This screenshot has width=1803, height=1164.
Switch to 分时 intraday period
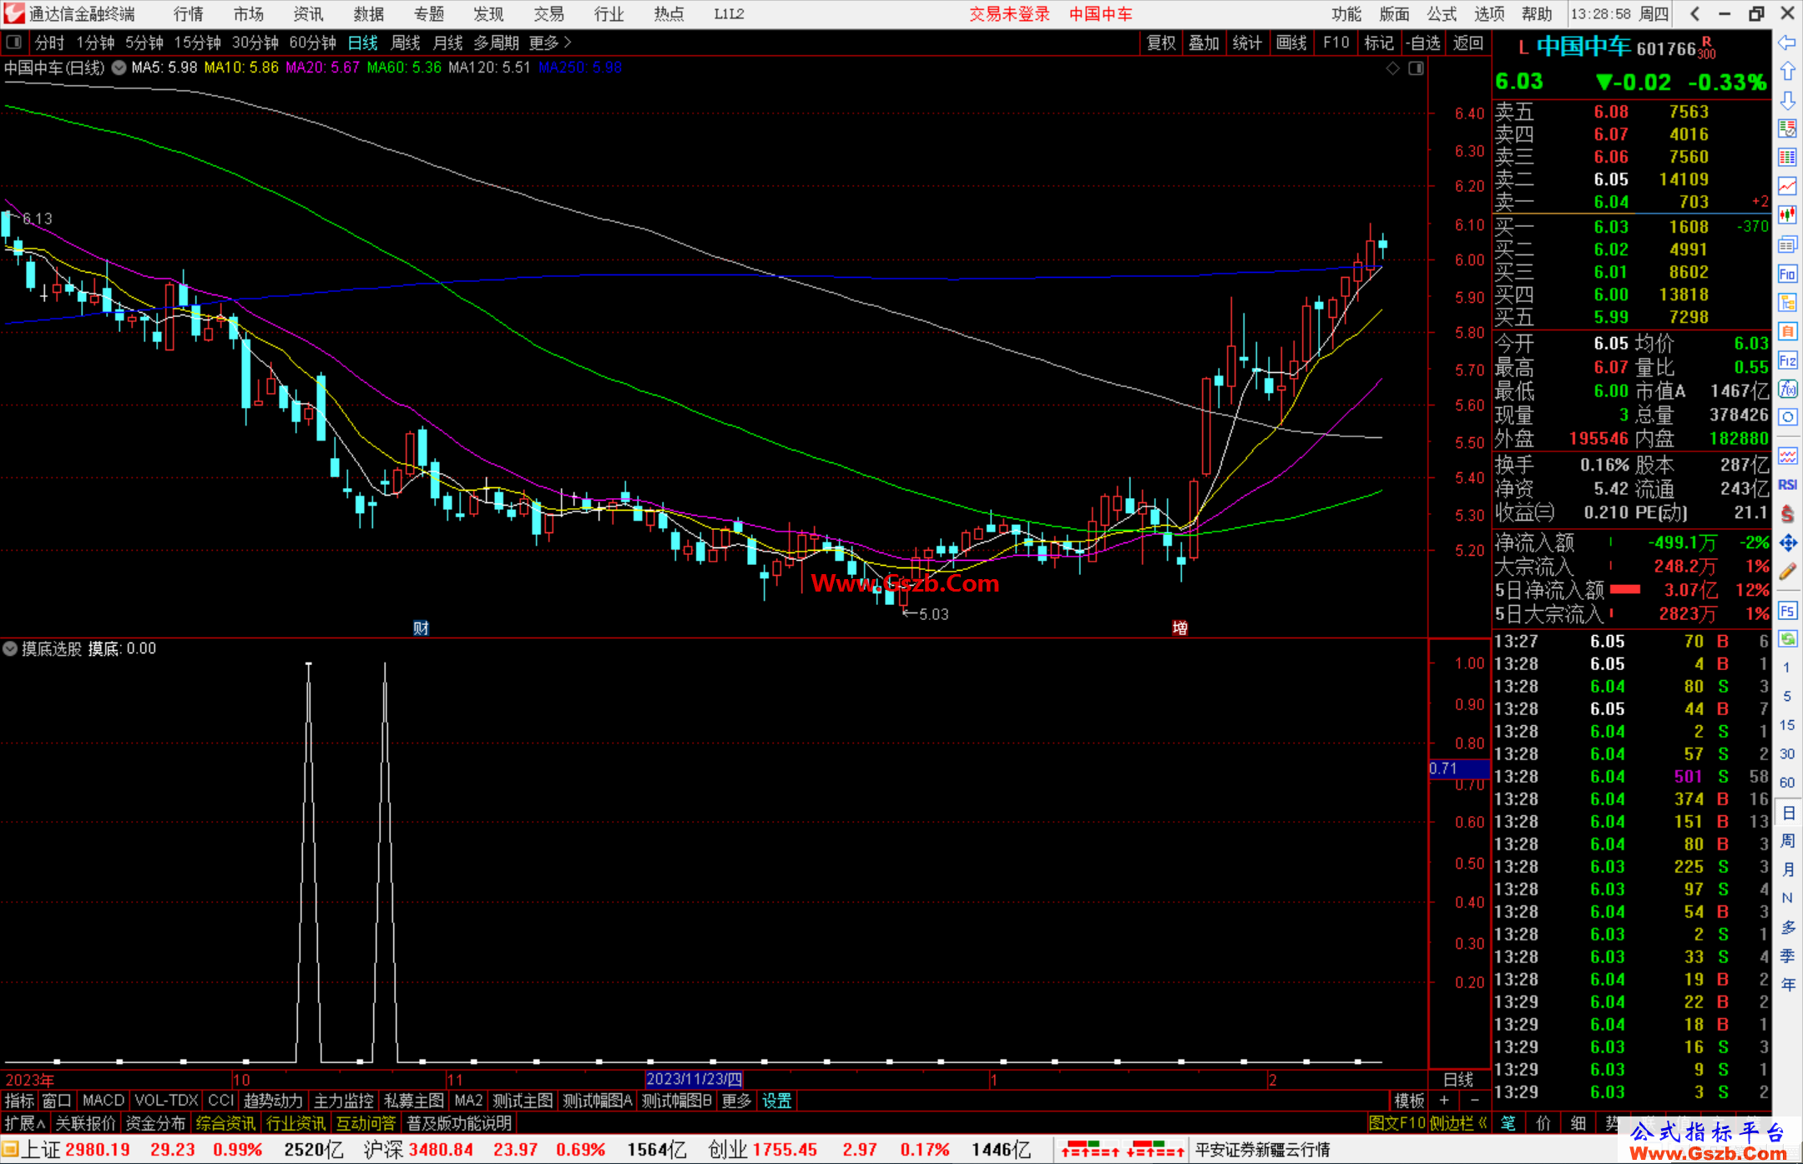(x=49, y=43)
